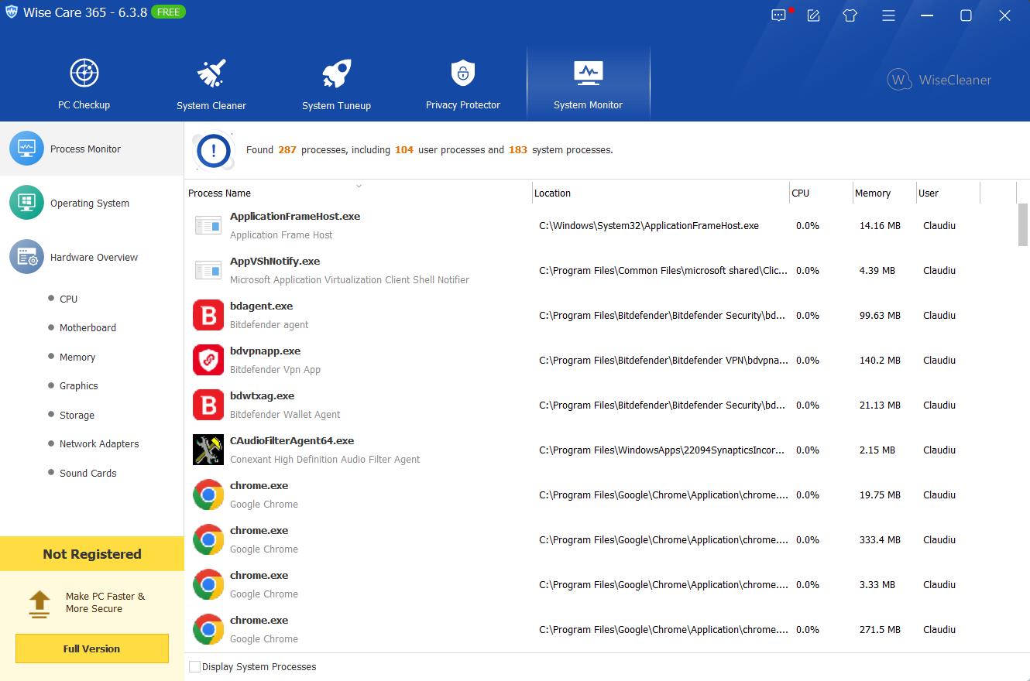Select CAudioFilterAgent64.exe process name
The width and height of the screenshot is (1030, 681).
point(292,440)
